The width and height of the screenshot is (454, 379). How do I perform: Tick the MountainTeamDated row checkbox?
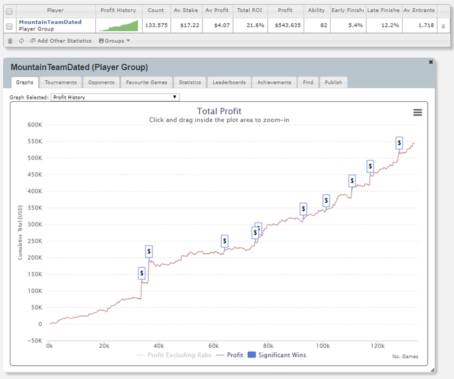[10, 27]
